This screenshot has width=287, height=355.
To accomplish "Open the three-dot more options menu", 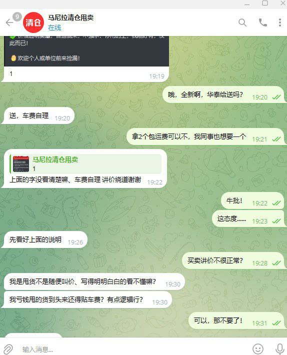I will pos(280,22).
